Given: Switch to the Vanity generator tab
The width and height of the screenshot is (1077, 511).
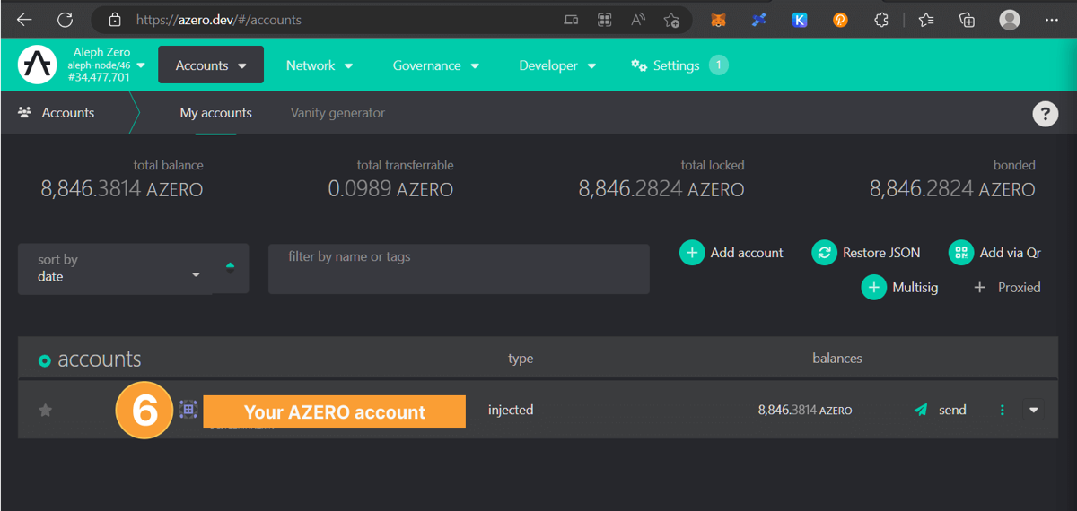Looking at the screenshot, I should [337, 113].
